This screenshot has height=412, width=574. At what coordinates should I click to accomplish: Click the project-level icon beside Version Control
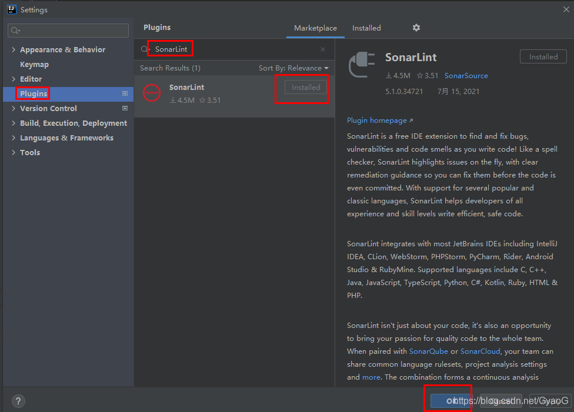[x=125, y=108]
